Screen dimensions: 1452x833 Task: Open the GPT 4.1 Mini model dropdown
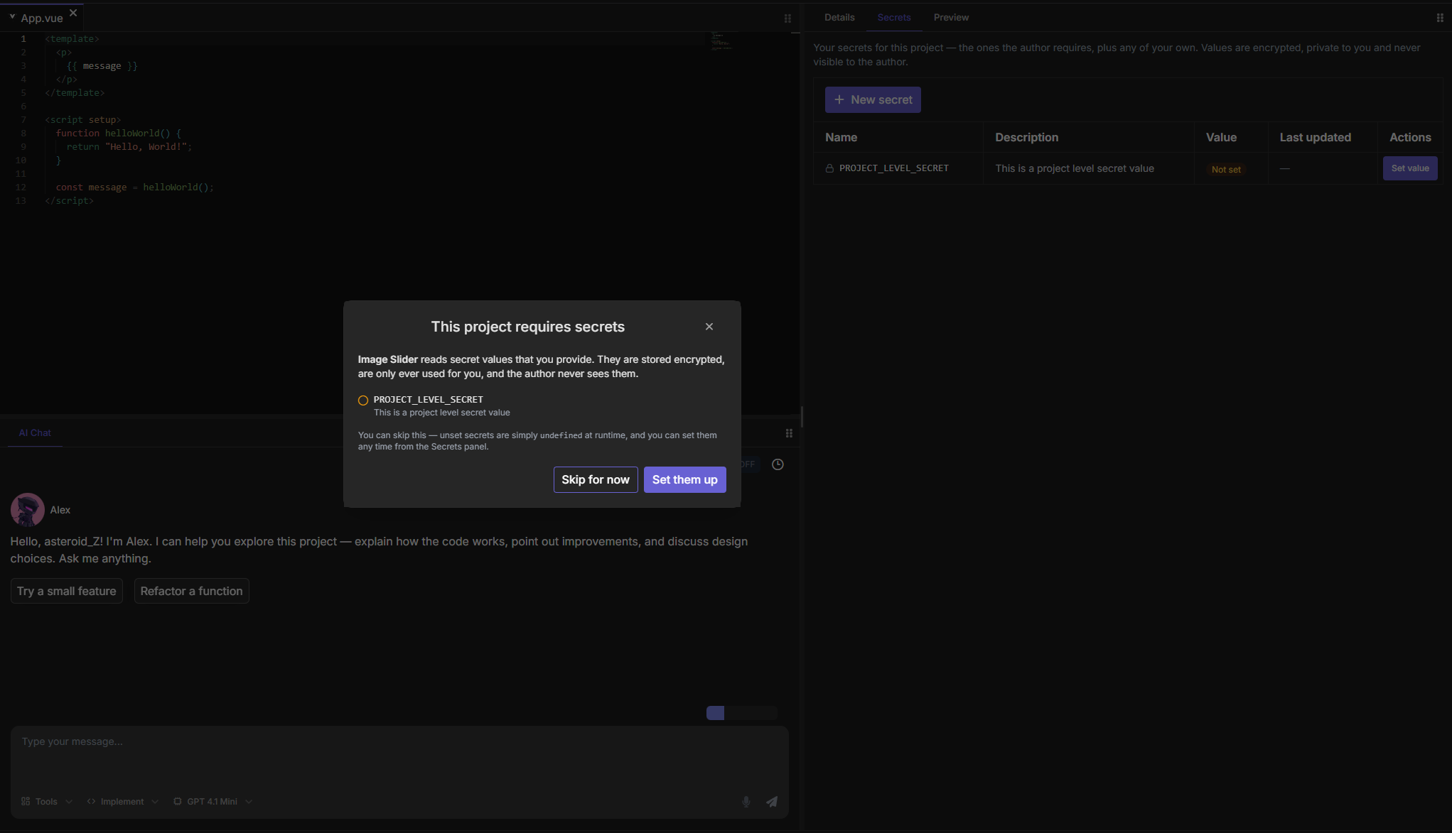213,802
